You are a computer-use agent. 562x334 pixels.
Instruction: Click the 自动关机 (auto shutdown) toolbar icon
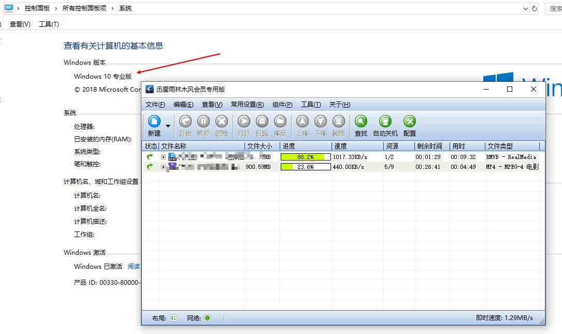[x=385, y=122]
